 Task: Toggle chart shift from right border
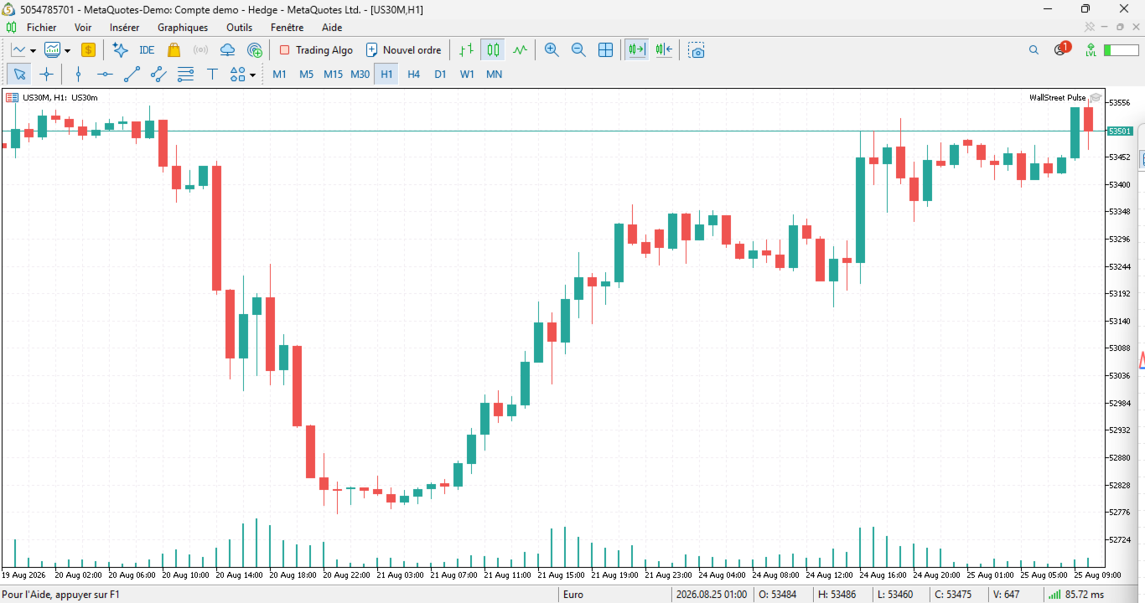(x=664, y=50)
